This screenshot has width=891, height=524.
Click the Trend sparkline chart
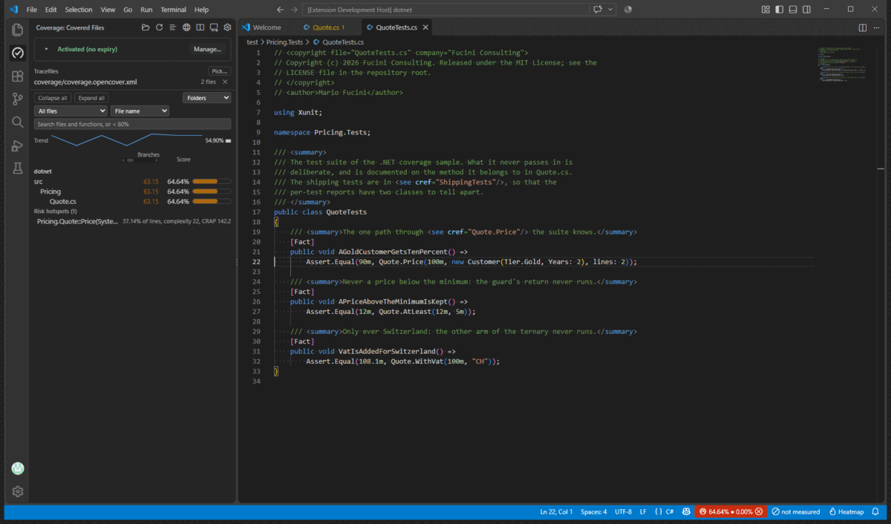click(127, 140)
